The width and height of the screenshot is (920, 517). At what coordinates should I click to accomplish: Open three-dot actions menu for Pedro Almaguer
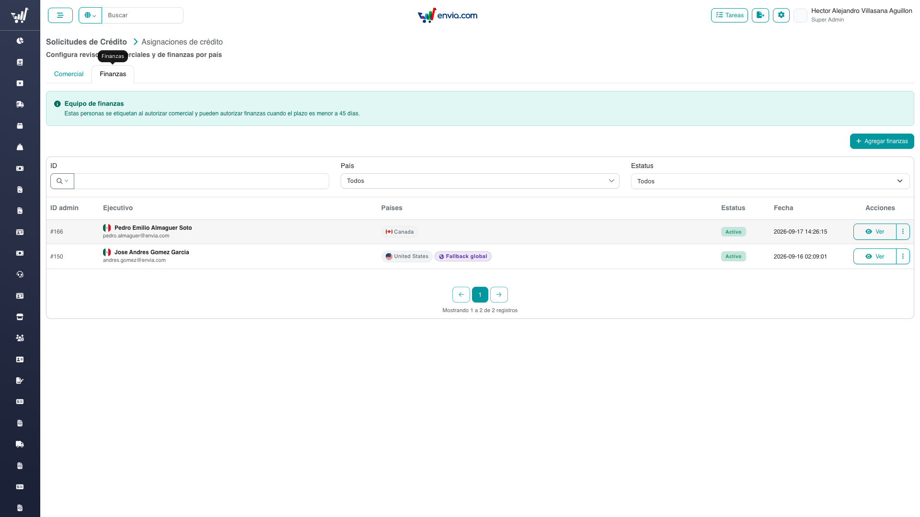pos(903,232)
